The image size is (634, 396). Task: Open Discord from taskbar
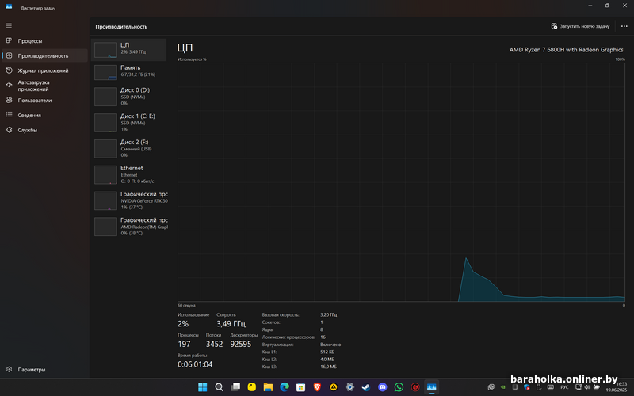pyautogui.click(x=383, y=387)
